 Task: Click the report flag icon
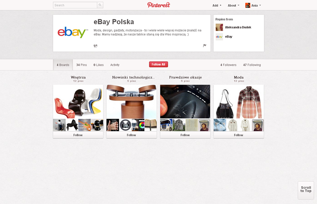pyautogui.click(x=204, y=45)
